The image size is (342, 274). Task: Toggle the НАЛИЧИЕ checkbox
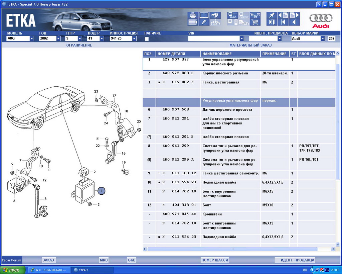click(147, 39)
